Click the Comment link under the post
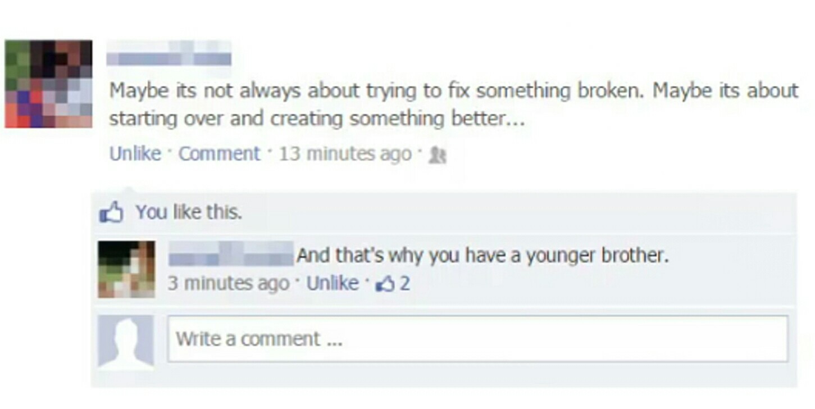The width and height of the screenshot is (815, 409). coord(220,153)
